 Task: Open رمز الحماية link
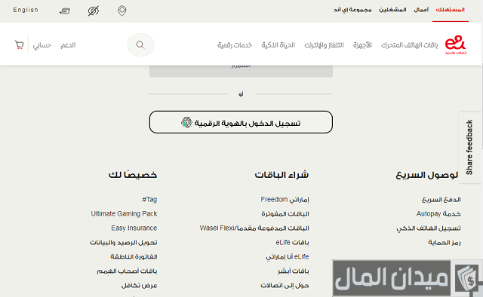[445, 243]
